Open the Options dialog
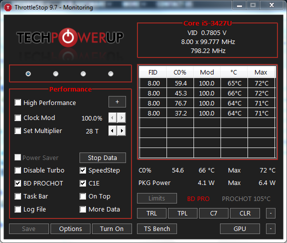Screen dimensions: 287x243 click(70, 228)
